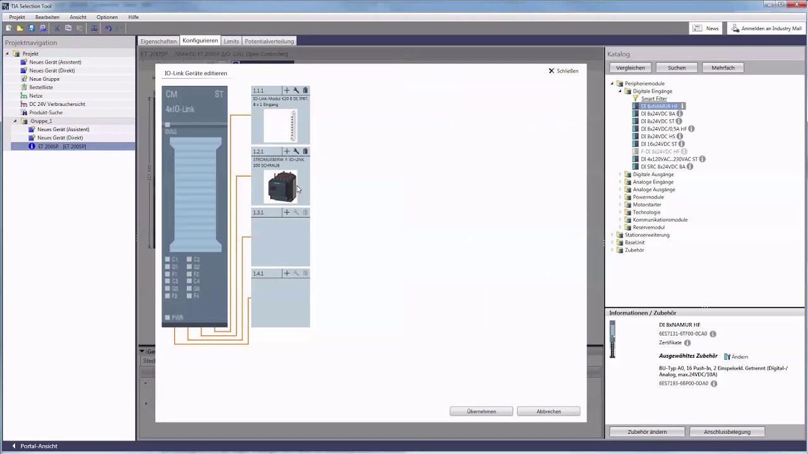This screenshot has height=454, width=808.
Task: Click info icon next to Zertifikate
Action: pyautogui.click(x=687, y=343)
